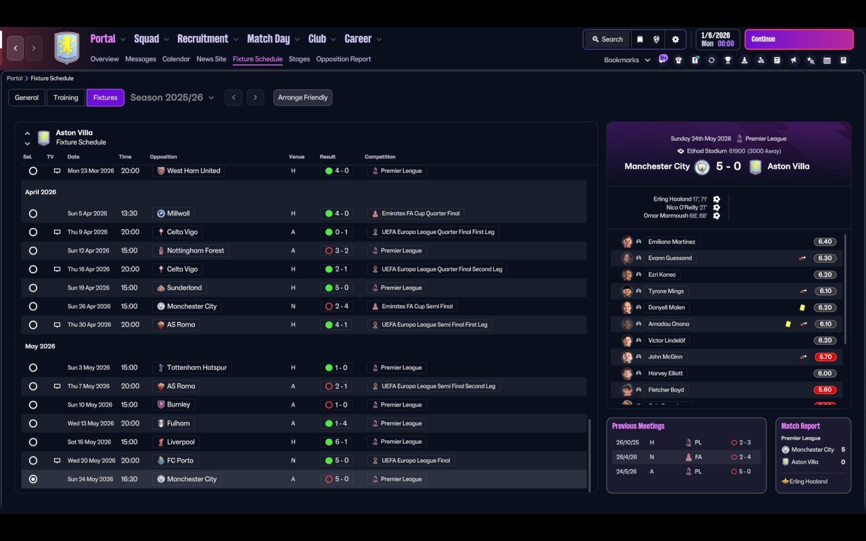Screen dimensions: 866x541
Task: Click the TV icon for West Ham United fixture
Action: [x=58, y=171]
